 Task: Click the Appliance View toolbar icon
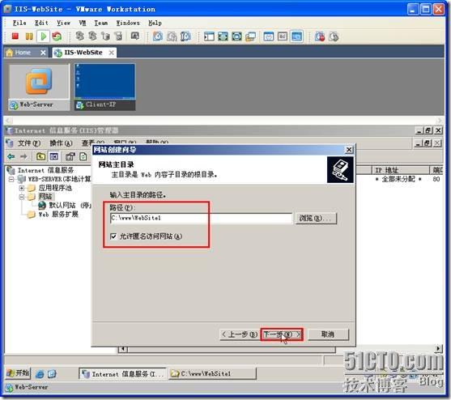coord(283,36)
